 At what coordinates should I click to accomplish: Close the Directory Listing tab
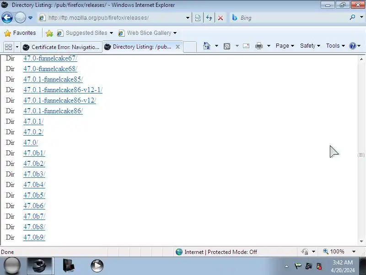[x=178, y=47]
